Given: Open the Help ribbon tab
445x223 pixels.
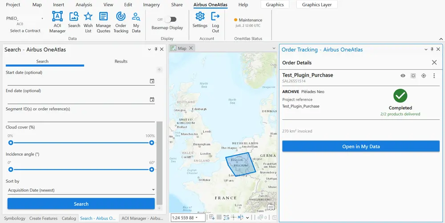Looking at the screenshot, I should coord(243,4).
